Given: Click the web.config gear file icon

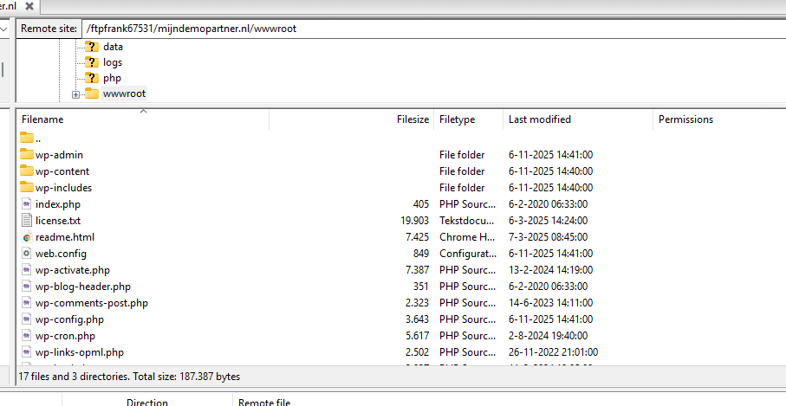Looking at the screenshot, I should [x=27, y=254].
